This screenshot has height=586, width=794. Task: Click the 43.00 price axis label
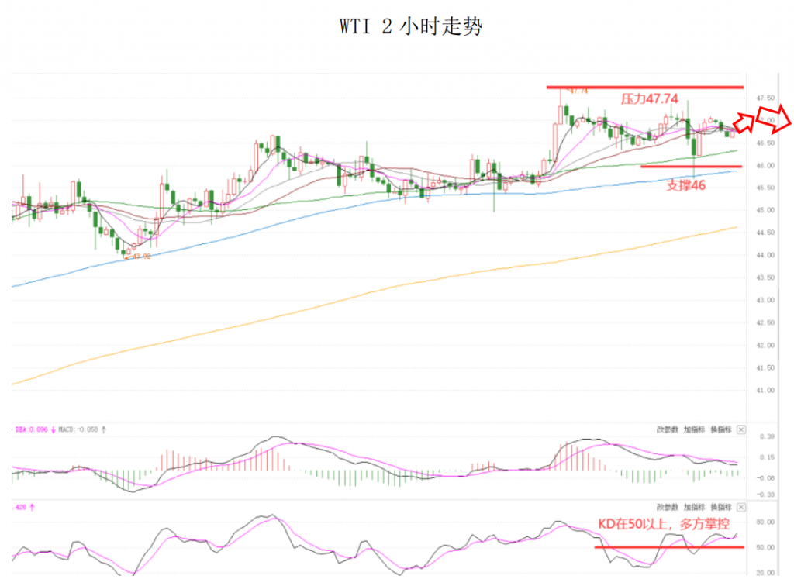pyautogui.click(x=765, y=300)
